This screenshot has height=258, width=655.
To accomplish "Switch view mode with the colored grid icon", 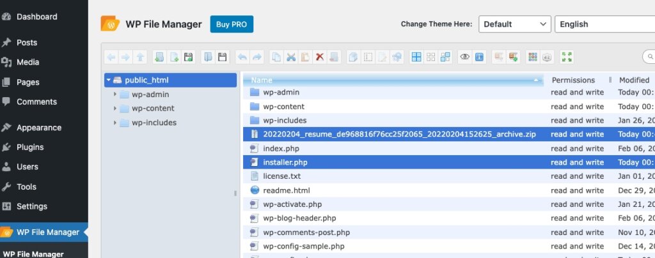I will click(x=533, y=57).
